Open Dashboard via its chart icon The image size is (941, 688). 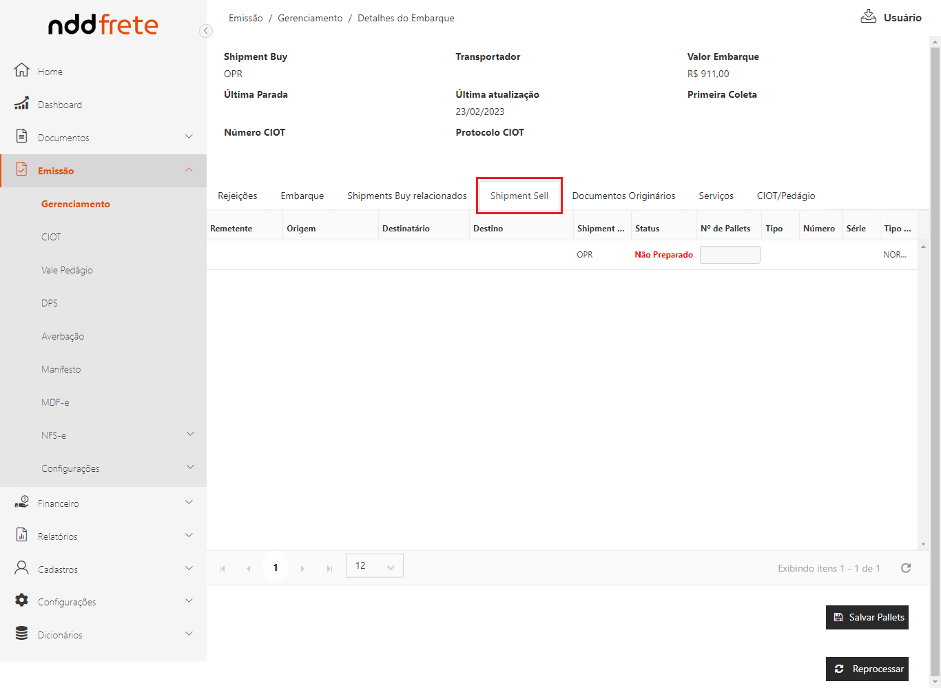point(22,104)
